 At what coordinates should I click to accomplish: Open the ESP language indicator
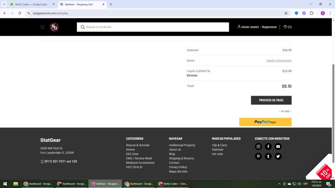(305, 184)
